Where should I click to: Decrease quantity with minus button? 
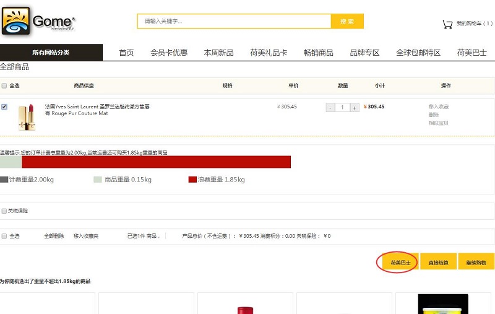tap(330, 107)
